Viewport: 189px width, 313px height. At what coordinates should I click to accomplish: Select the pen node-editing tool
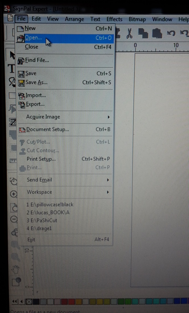pyautogui.click(x=12, y=82)
